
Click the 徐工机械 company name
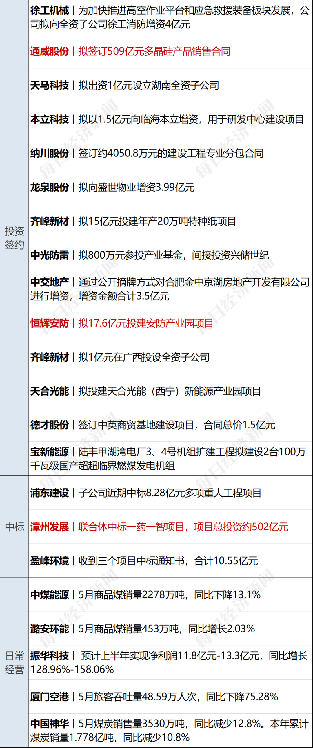(50, 10)
